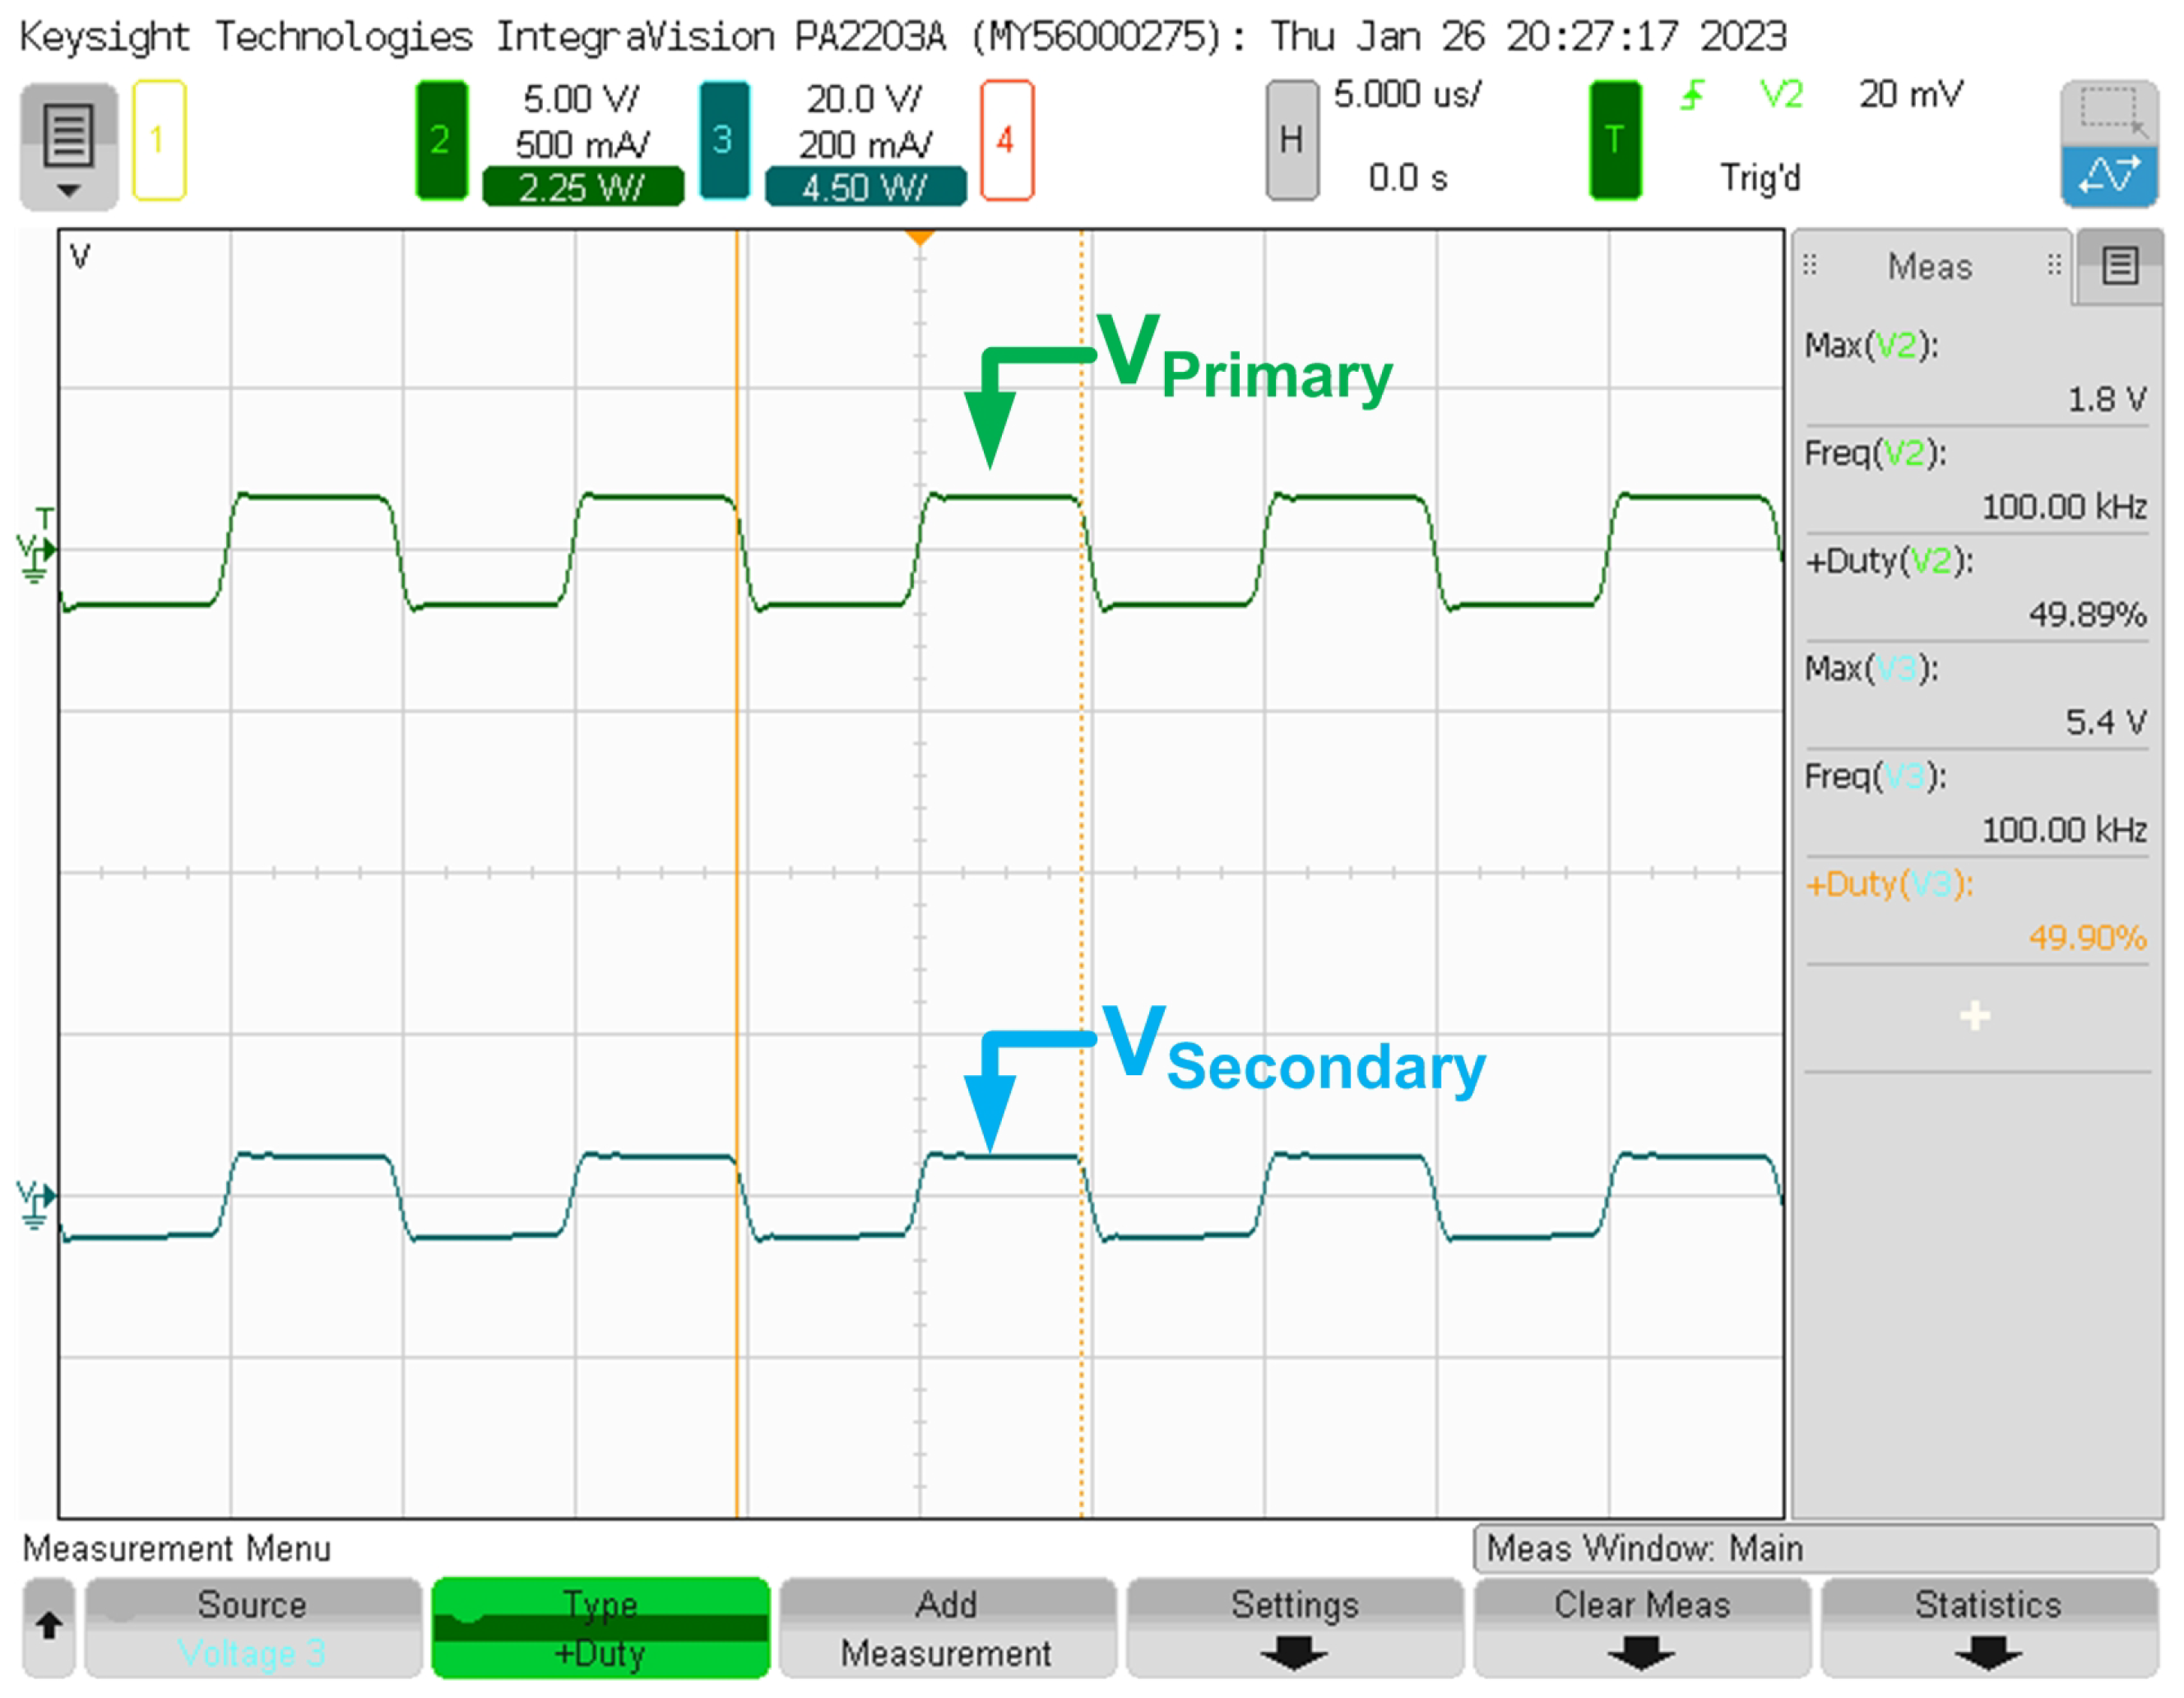This screenshot has width=2184, height=1698.
Task: Select the Type +Duty softkey
Action: [600, 1627]
